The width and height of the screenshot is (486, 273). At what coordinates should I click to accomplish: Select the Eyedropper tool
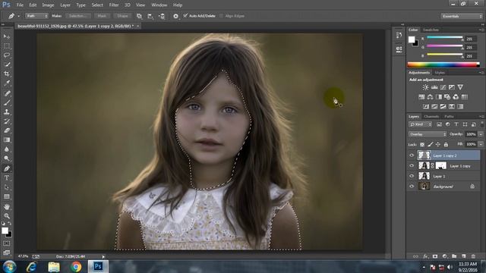coord(7,83)
